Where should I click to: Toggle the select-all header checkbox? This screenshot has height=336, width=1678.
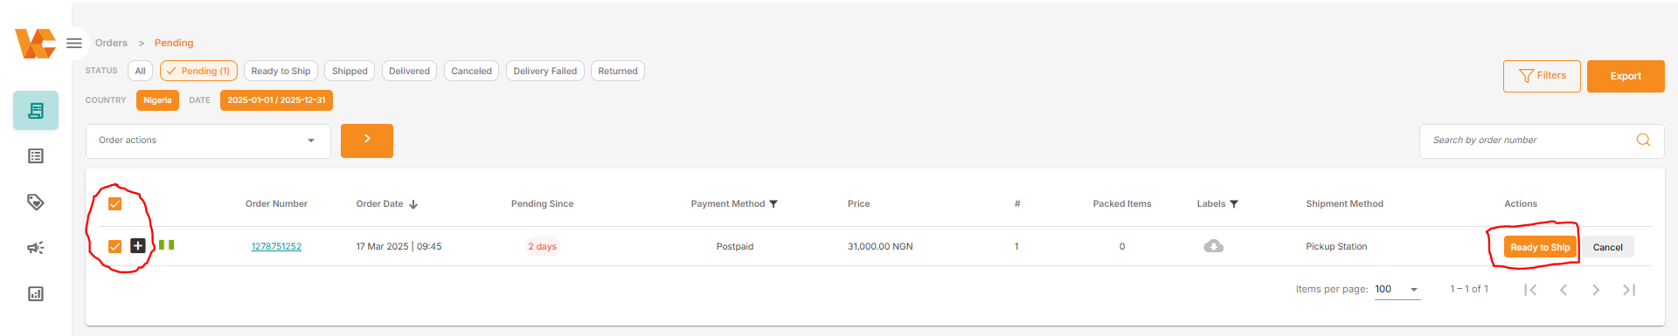tap(114, 203)
